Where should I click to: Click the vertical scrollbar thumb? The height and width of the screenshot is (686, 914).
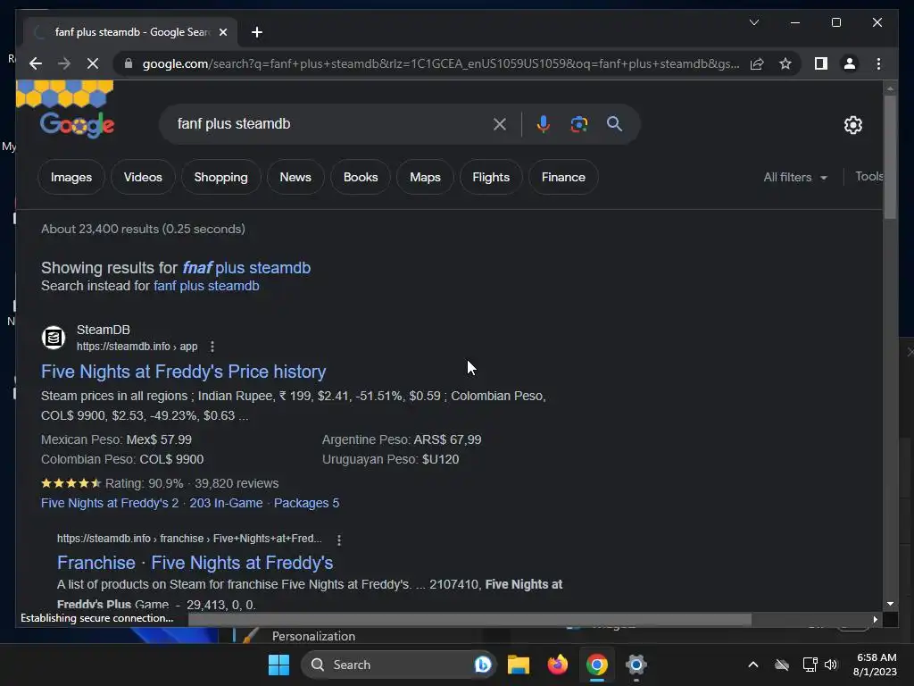pos(890,157)
